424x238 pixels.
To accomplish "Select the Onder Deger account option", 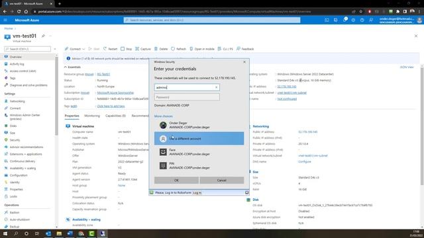I will [199, 125].
